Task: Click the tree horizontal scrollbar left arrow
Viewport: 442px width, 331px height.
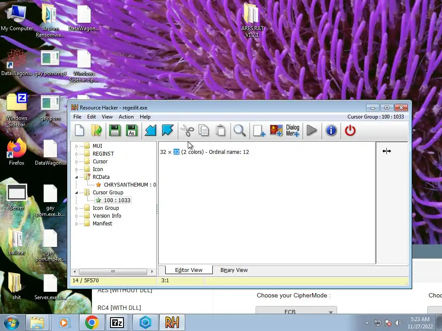Action: (75, 272)
